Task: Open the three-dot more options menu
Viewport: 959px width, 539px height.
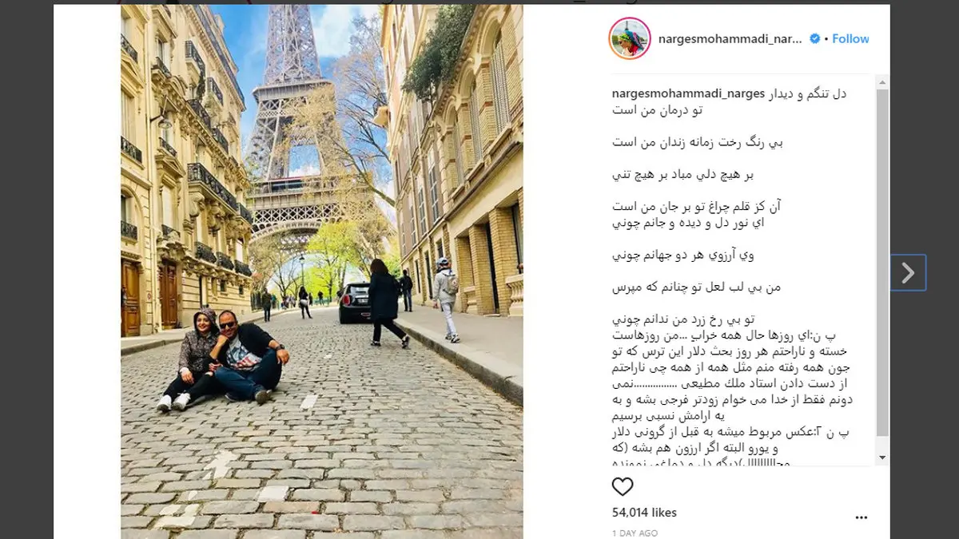Action: point(861,517)
